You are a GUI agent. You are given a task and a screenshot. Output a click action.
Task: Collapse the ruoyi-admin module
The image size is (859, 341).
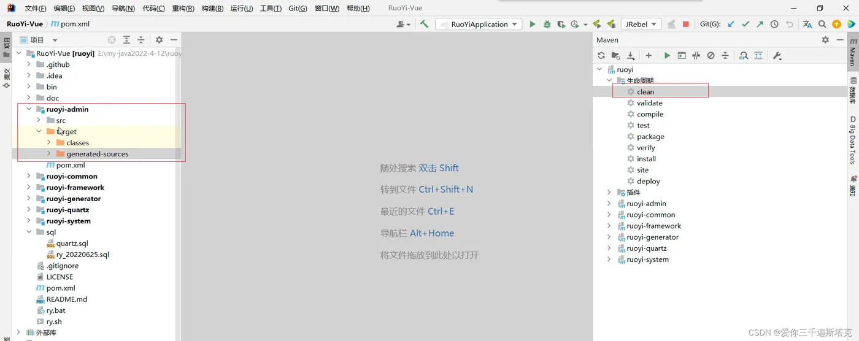tap(28, 109)
